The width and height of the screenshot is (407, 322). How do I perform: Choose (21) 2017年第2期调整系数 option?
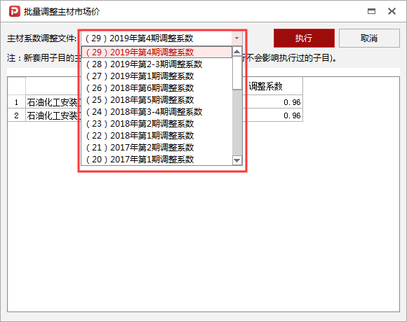tap(156, 148)
